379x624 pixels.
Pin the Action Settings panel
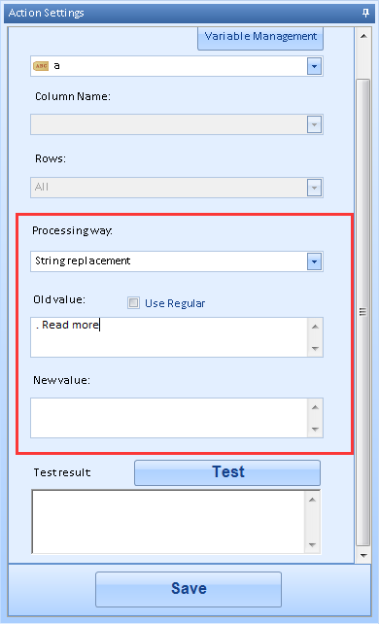pos(365,14)
